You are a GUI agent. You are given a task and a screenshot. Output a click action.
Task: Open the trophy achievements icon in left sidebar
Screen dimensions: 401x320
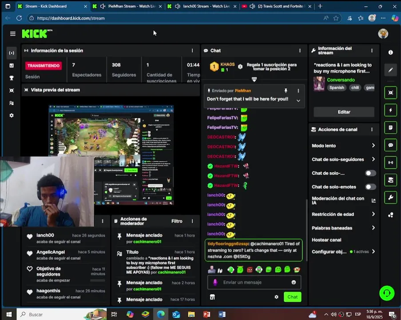tap(12, 78)
